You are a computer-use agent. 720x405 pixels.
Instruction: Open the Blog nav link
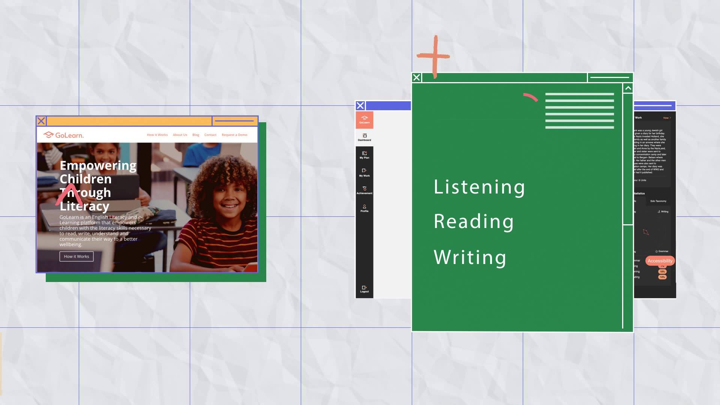(196, 135)
